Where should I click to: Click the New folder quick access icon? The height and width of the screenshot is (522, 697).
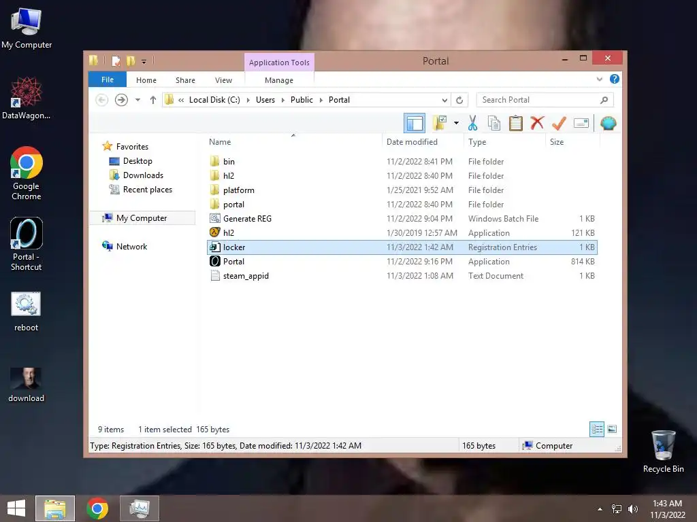click(131, 60)
